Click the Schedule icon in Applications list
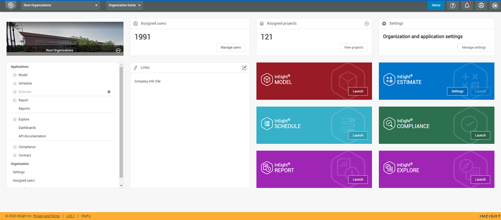The width and height of the screenshot is (501, 220). tap(15, 83)
